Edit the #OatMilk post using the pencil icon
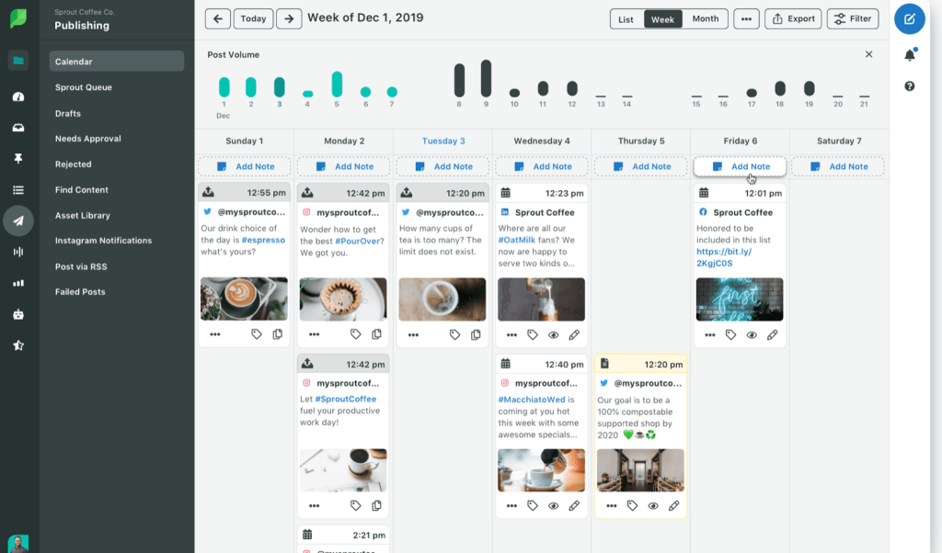This screenshot has height=553, width=942. tap(574, 334)
